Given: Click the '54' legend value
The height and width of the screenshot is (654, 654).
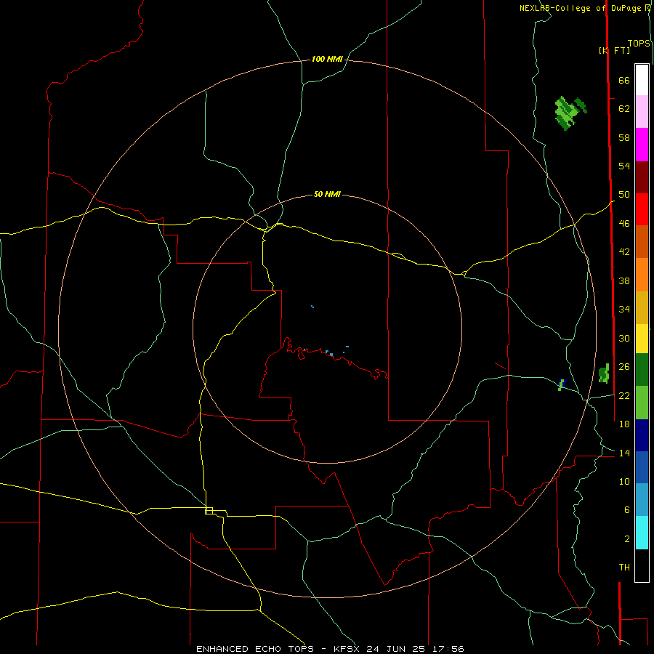Looking at the screenshot, I should (624, 166).
